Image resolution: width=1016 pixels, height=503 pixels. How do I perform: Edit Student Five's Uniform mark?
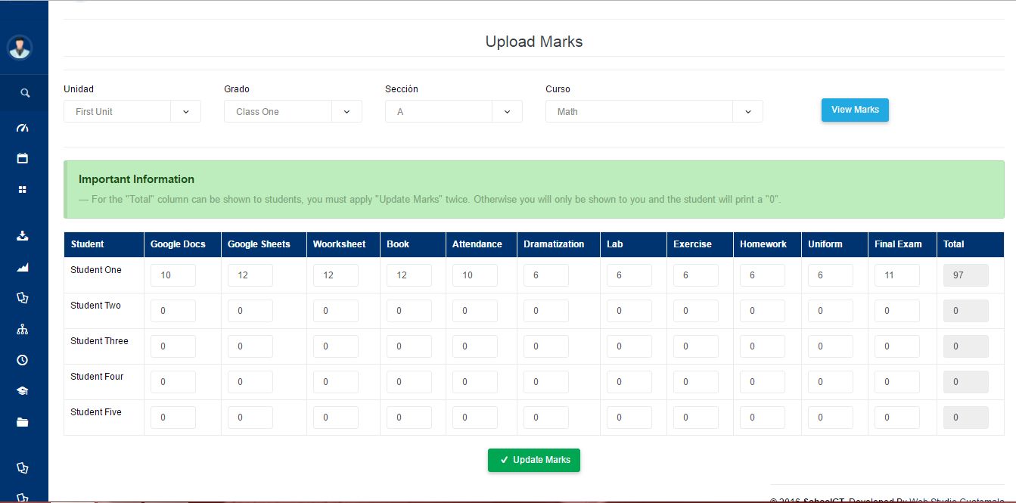pos(831,418)
